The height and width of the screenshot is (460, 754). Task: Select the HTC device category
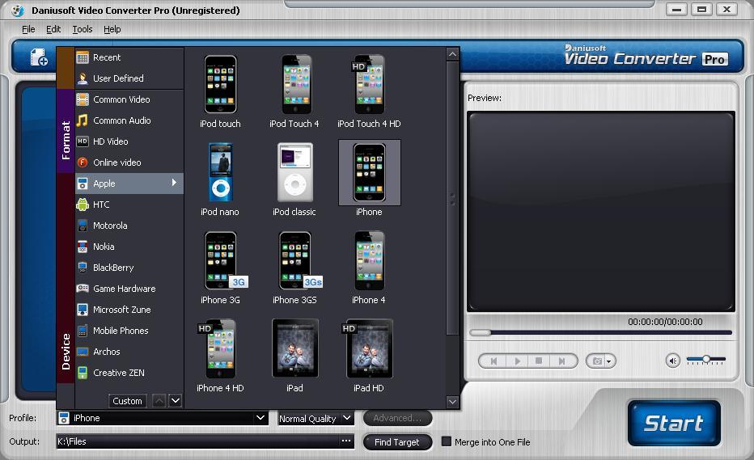(x=129, y=205)
